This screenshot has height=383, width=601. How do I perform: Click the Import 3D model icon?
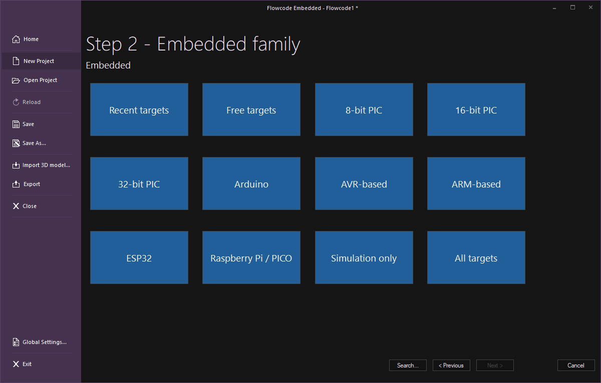coord(16,165)
